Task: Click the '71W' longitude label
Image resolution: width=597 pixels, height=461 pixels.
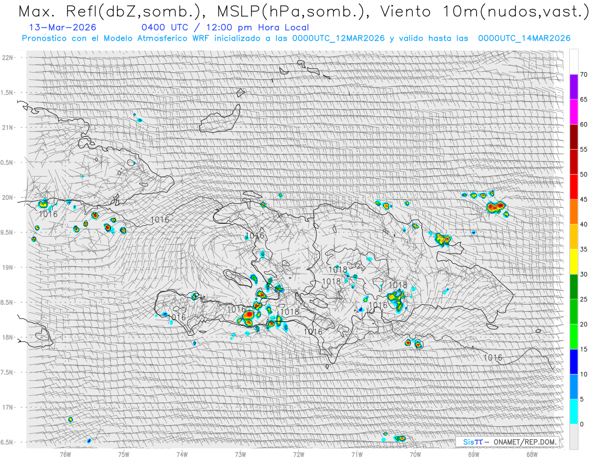Action: (x=357, y=454)
